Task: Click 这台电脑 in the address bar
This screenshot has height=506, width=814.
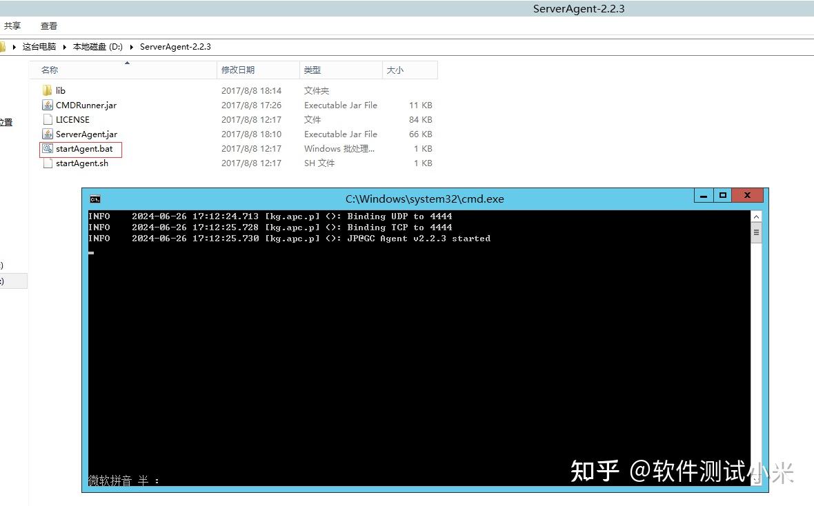Action: click(38, 46)
